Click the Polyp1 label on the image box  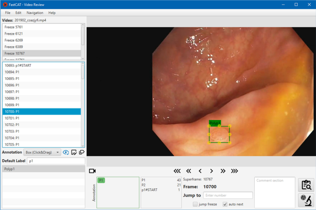215,123
